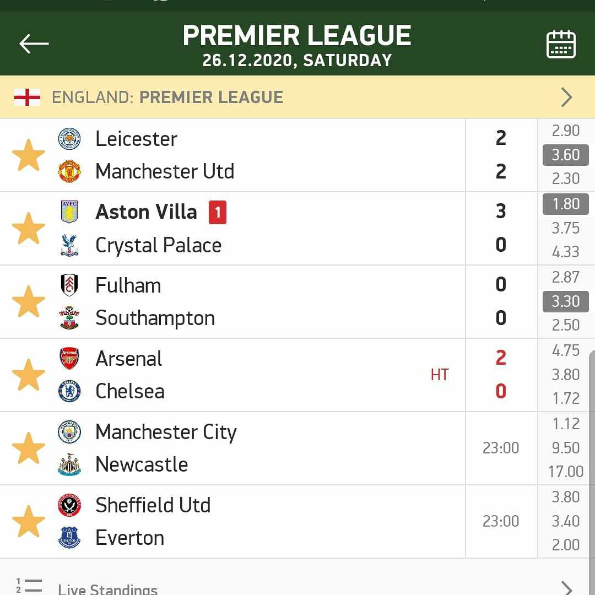Select the 1.80 Aston Villa odds
The width and height of the screenshot is (595, 595).
(565, 204)
